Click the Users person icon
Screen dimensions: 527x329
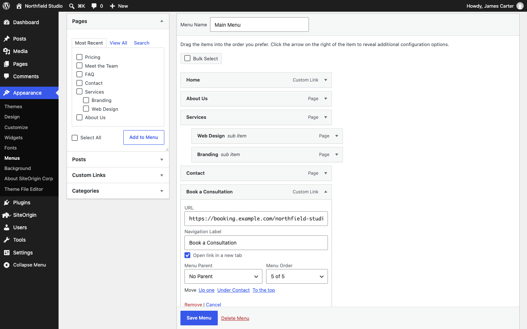(x=7, y=227)
